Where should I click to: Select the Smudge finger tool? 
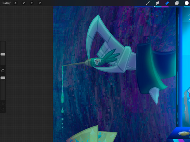pyautogui.click(x=157, y=3)
